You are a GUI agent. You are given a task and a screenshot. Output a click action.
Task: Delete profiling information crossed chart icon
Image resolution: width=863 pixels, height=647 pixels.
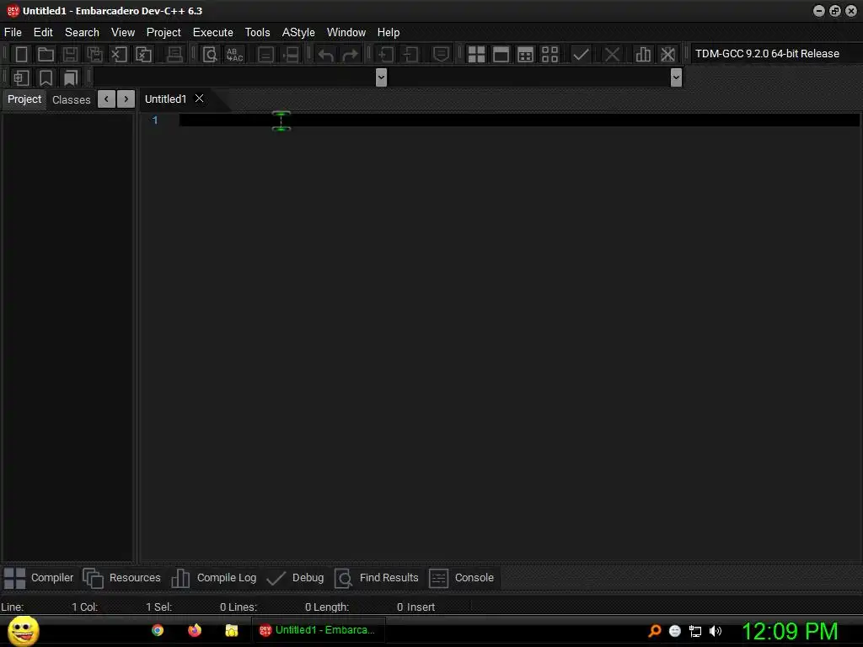(667, 54)
